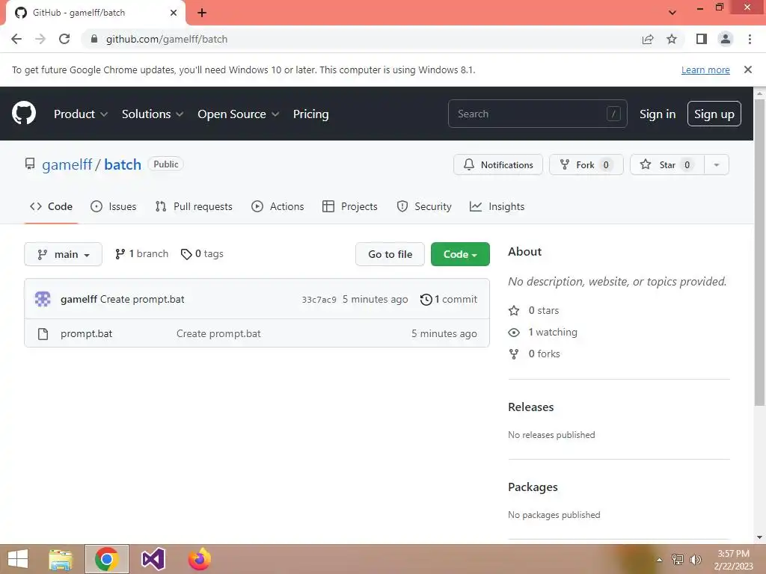Screen dimensions: 766x574
Task: Open a new browser tab
Action: [202, 13]
